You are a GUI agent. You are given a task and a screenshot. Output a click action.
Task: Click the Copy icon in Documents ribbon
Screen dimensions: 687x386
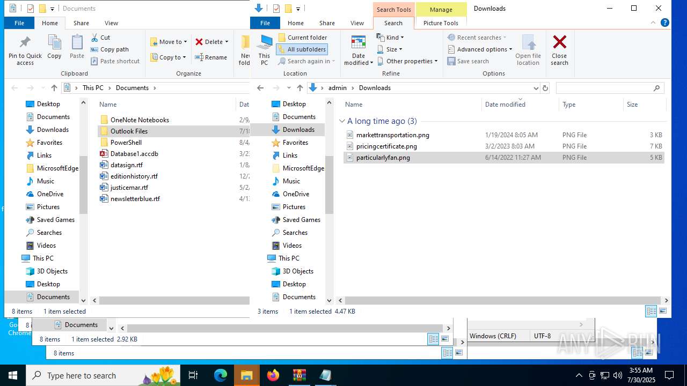[54, 43]
